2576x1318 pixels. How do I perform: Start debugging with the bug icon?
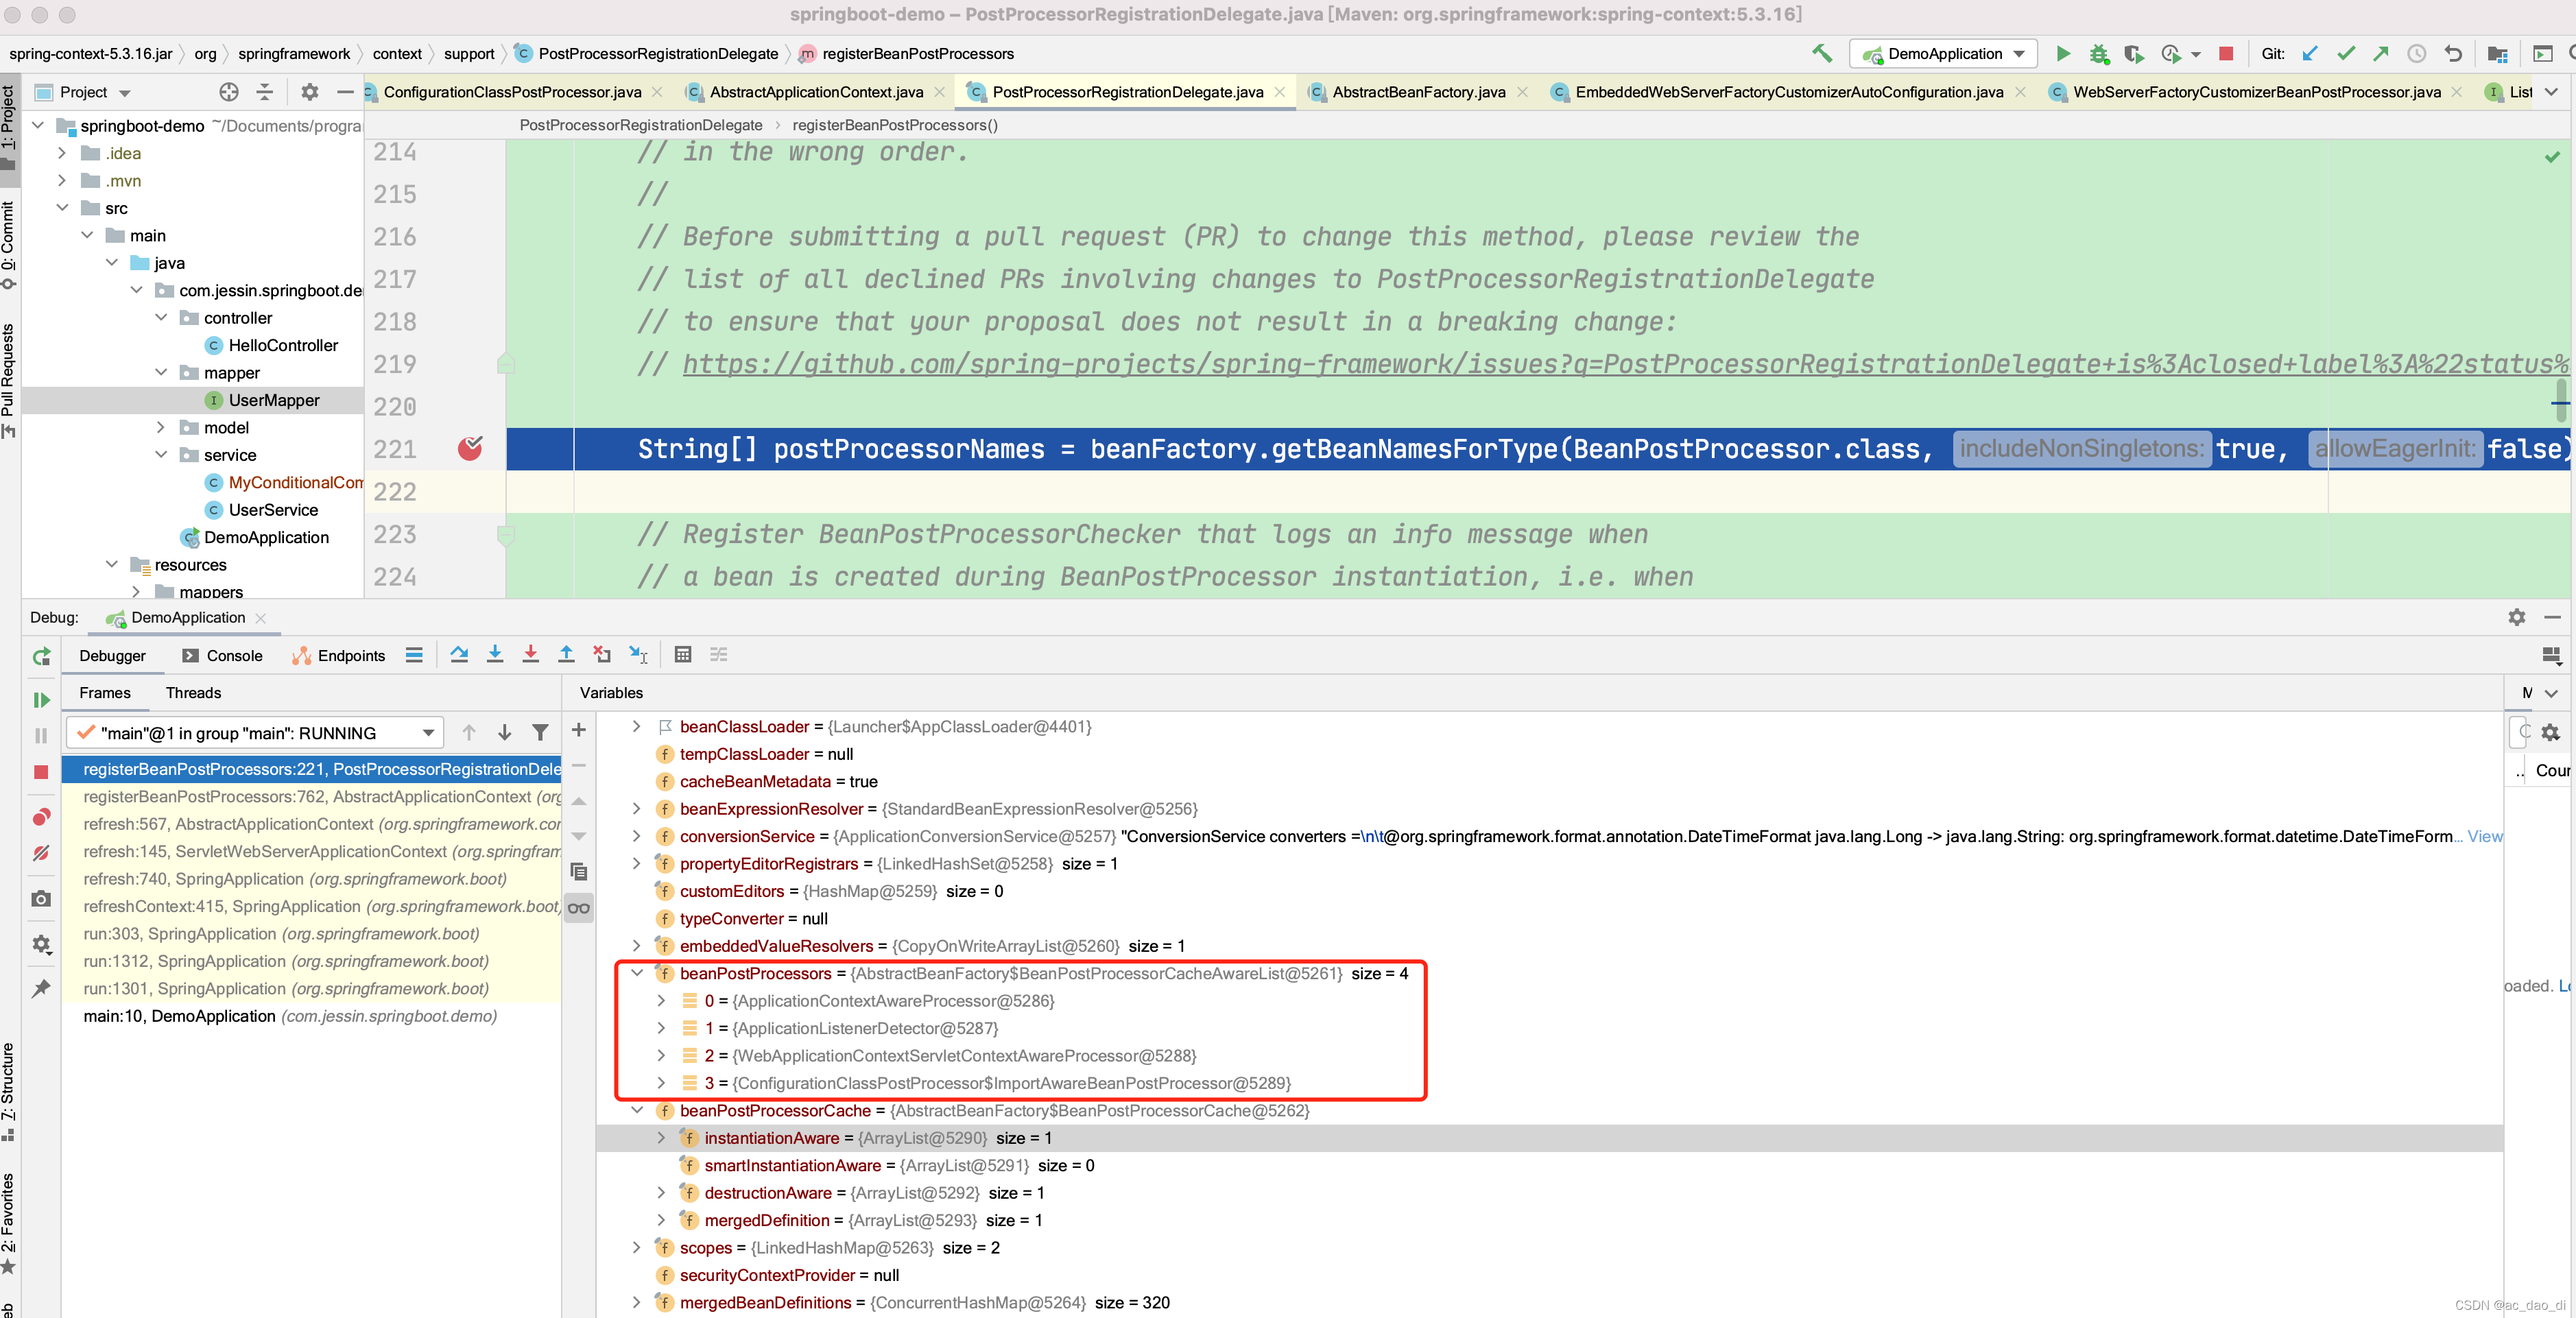point(2098,53)
